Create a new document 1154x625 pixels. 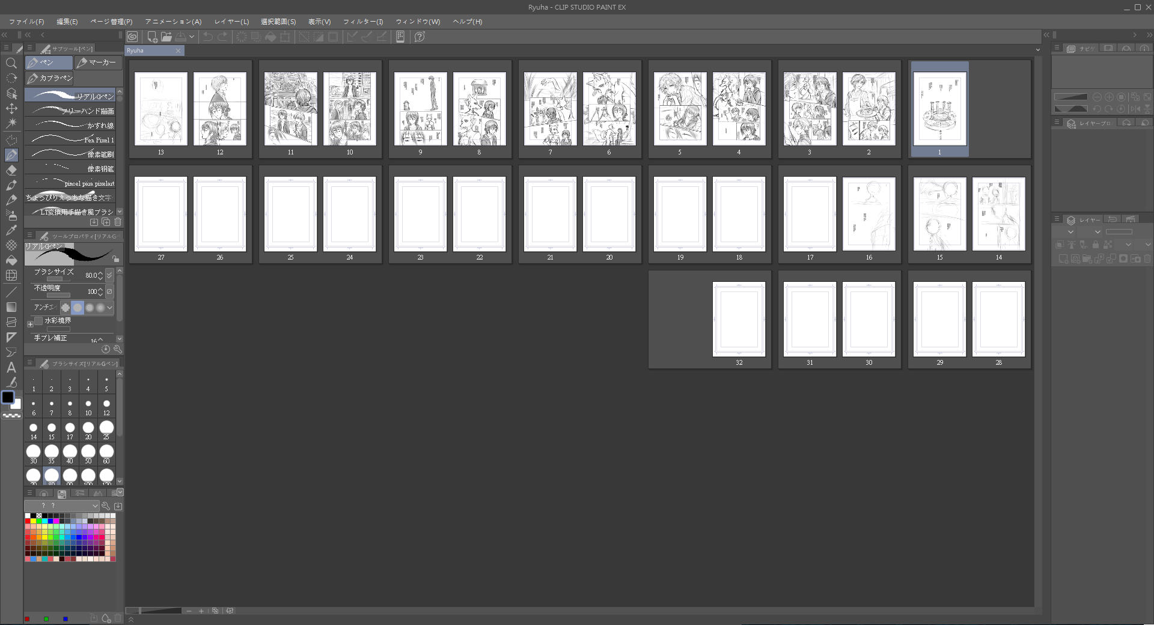152,37
